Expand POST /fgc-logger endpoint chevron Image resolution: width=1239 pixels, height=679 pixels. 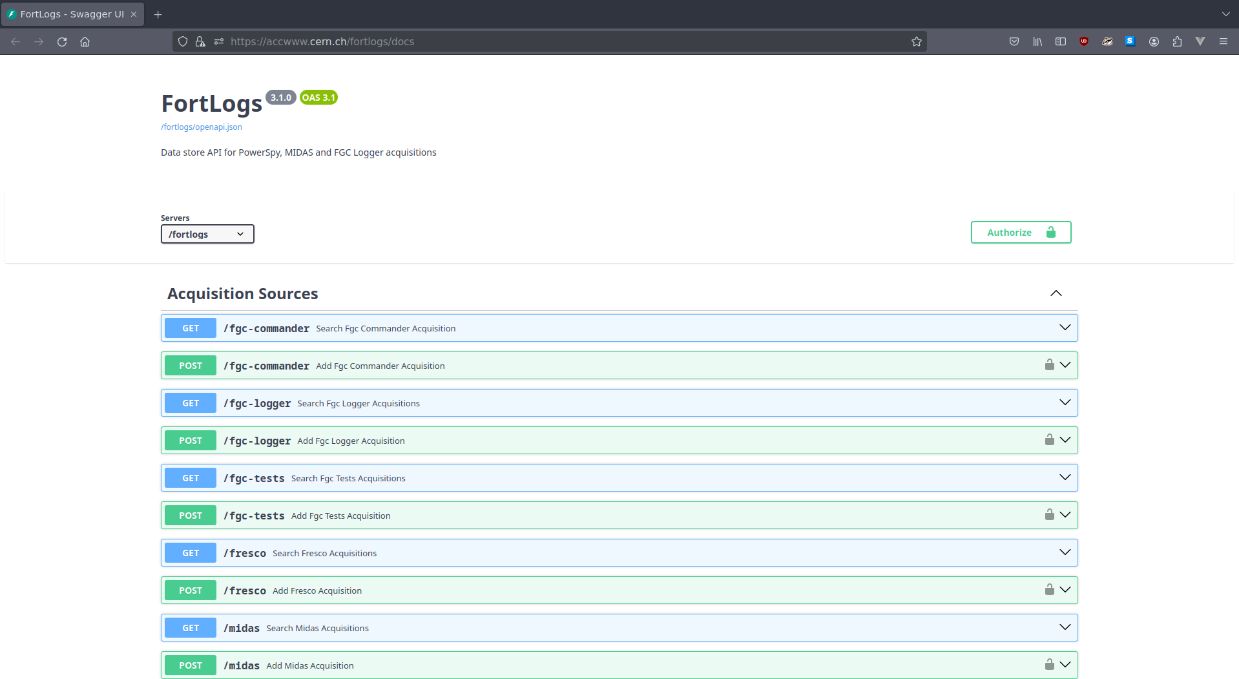pyautogui.click(x=1065, y=440)
